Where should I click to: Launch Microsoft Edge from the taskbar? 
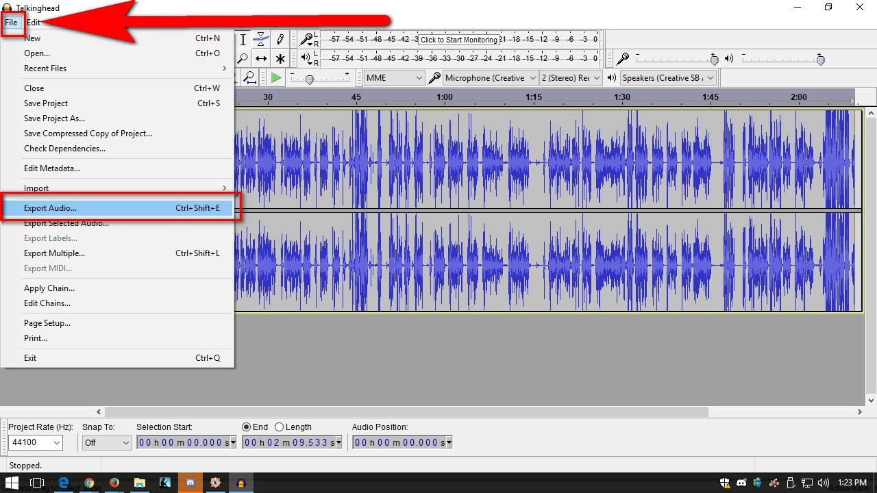click(x=64, y=483)
